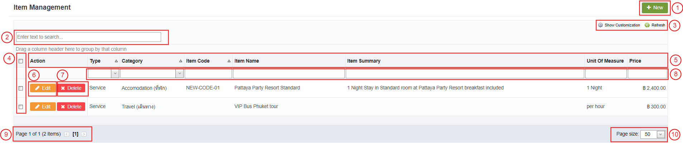683x147 pixels.
Task: Click the green Refresh icon
Action: 647,25
